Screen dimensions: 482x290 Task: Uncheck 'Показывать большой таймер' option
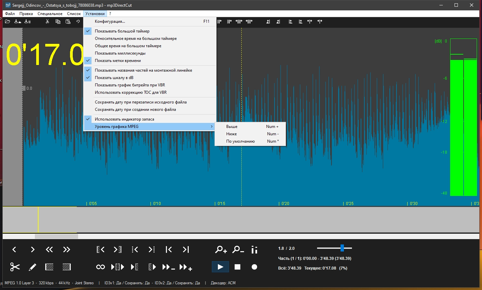tap(122, 31)
